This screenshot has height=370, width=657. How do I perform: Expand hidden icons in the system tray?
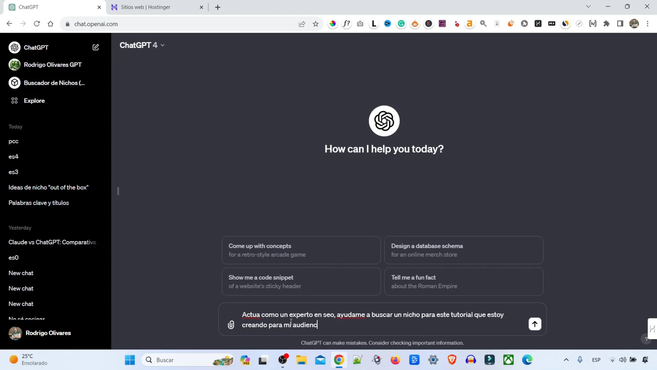pos(565,360)
